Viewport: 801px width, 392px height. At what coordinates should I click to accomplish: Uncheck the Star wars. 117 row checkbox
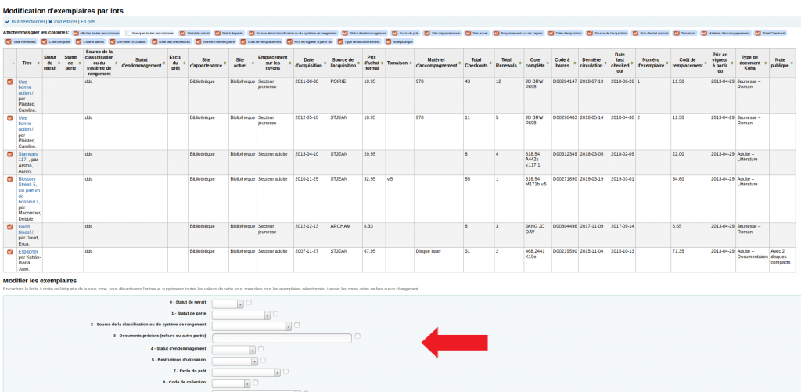(x=9, y=154)
